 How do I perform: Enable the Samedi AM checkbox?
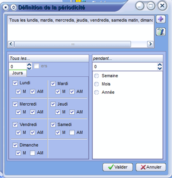[x=72, y=133]
